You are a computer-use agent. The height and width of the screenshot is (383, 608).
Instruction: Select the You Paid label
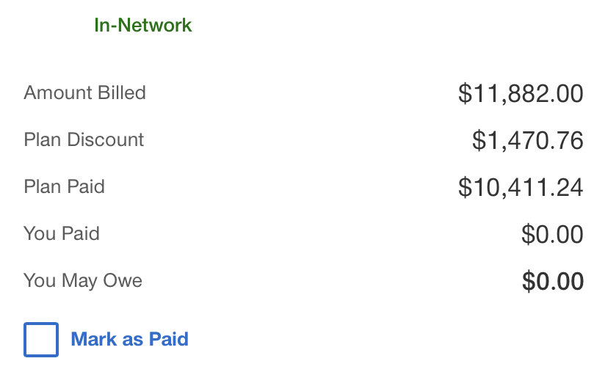[x=62, y=234]
